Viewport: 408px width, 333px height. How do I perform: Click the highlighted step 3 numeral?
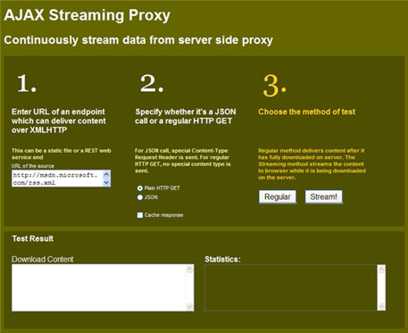point(274,86)
